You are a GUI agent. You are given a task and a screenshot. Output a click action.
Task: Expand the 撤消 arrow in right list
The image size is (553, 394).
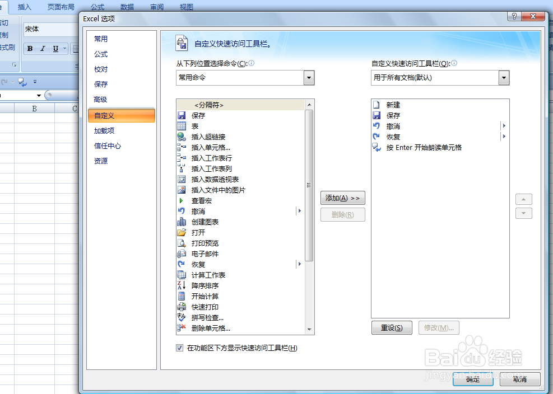[x=504, y=126]
